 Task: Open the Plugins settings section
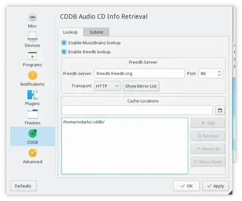32,98
